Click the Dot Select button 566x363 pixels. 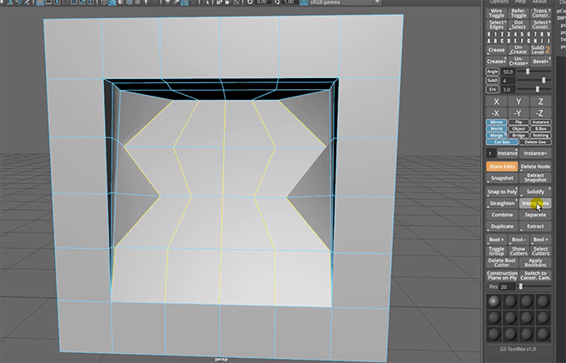point(519,25)
